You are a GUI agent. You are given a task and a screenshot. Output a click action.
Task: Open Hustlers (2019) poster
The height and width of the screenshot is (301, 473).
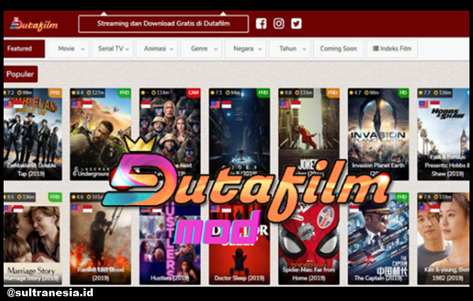click(x=169, y=238)
